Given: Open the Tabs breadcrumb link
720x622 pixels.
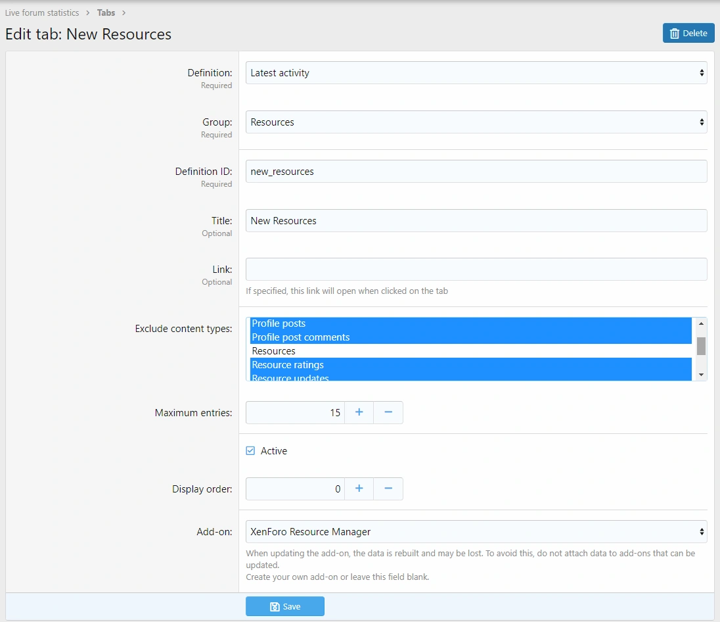Looking at the screenshot, I should pyautogui.click(x=106, y=12).
